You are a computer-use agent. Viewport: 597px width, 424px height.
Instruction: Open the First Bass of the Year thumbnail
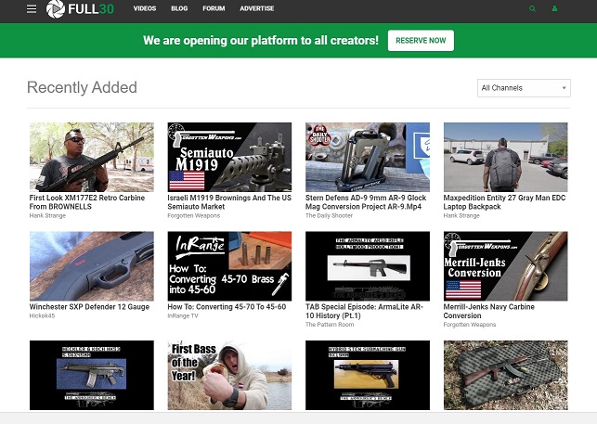(x=229, y=375)
